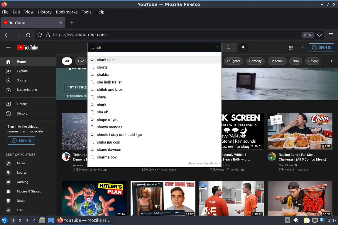The width and height of the screenshot is (338, 225).
Task: Choose the 'shiba inu coin' suggestion
Action: (x=154, y=142)
